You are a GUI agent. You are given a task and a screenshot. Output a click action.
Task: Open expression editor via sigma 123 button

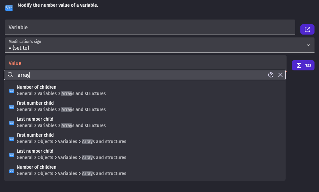[x=303, y=65]
